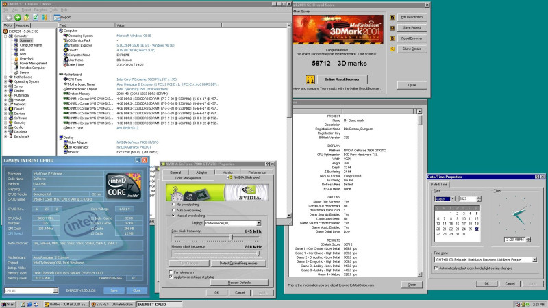Click the taskbar clock in the system tray
This screenshot has height=308, width=548.
point(538,305)
